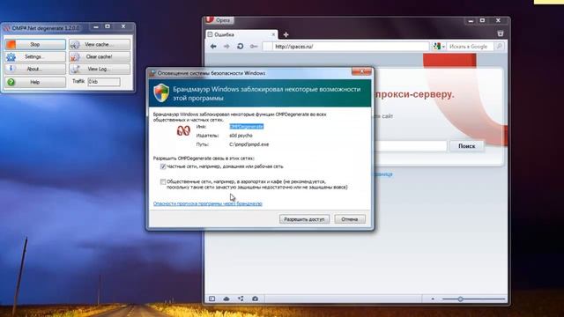The image size is (564, 317).
Task: Reload the page in Opera
Action: [241, 47]
